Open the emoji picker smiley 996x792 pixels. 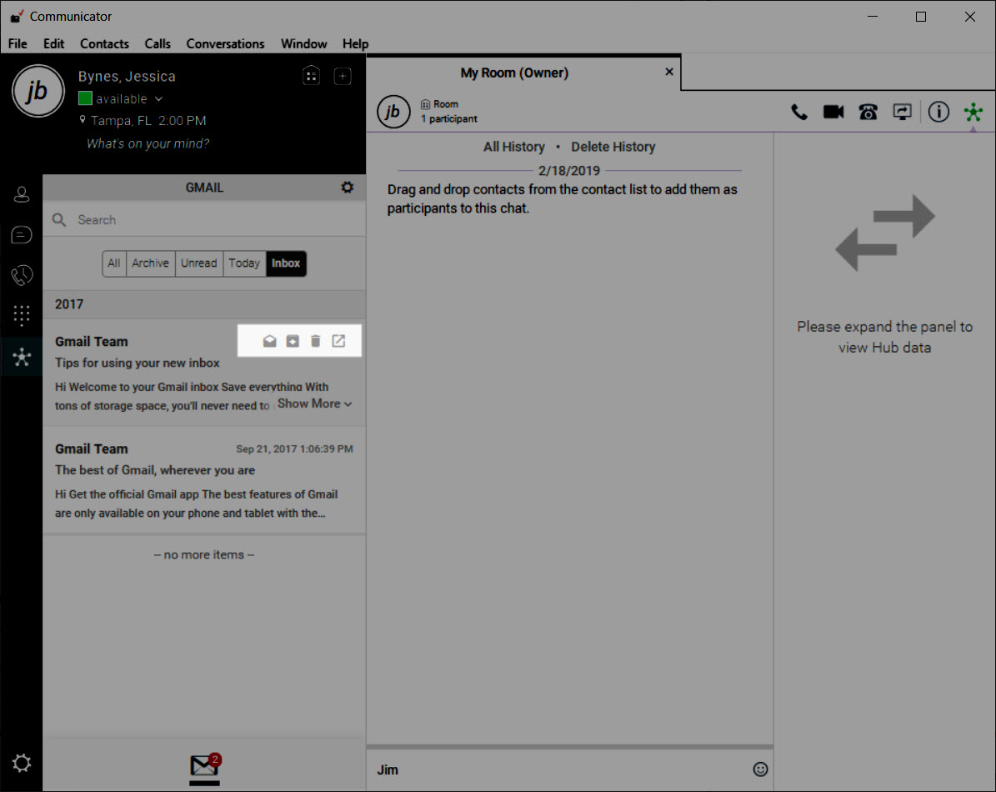[x=760, y=769]
